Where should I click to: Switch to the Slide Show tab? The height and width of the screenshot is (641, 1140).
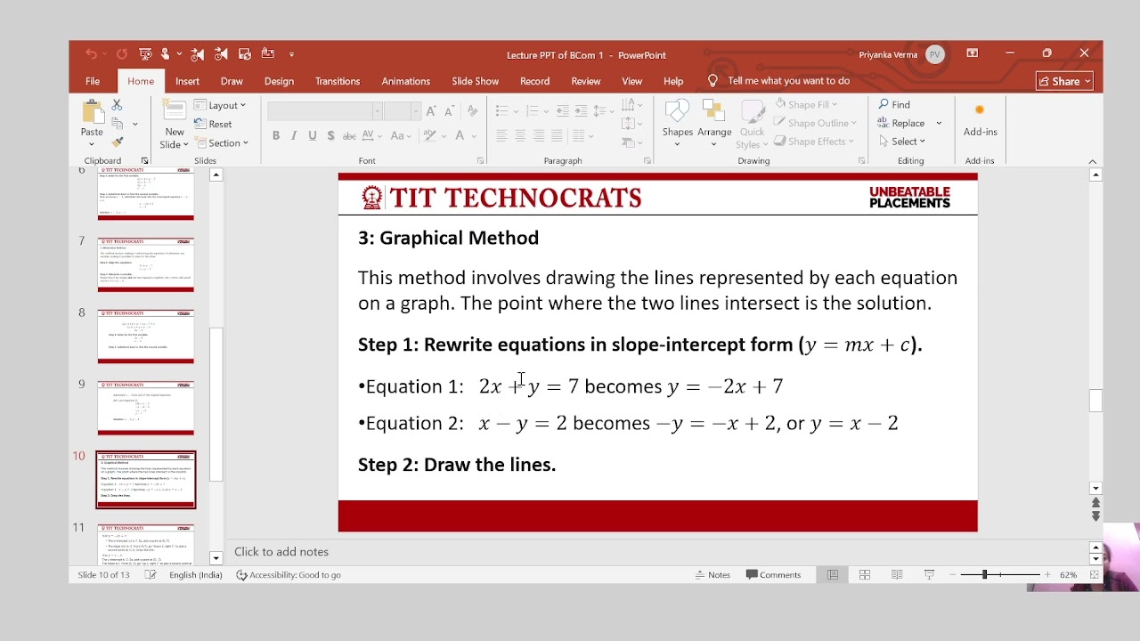tap(475, 81)
